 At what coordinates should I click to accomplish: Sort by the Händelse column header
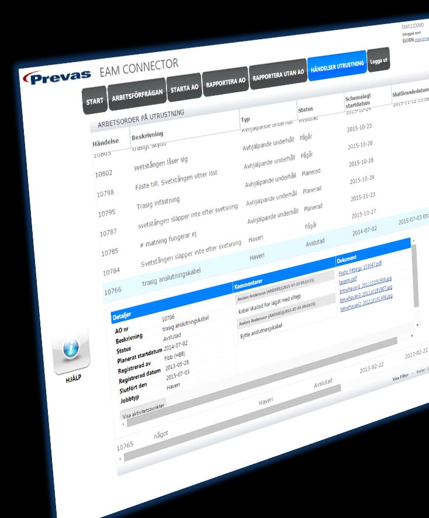pyautogui.click(x=105, y=142)
